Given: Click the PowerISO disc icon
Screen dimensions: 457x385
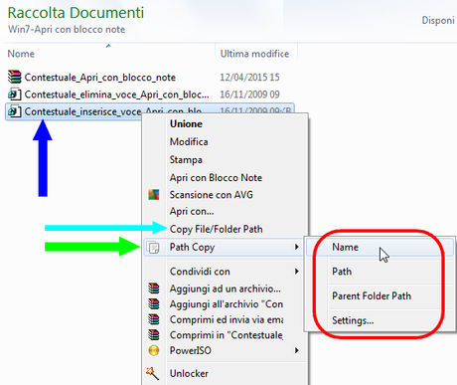Looking at the screenshot, I should tap(154, 350).
